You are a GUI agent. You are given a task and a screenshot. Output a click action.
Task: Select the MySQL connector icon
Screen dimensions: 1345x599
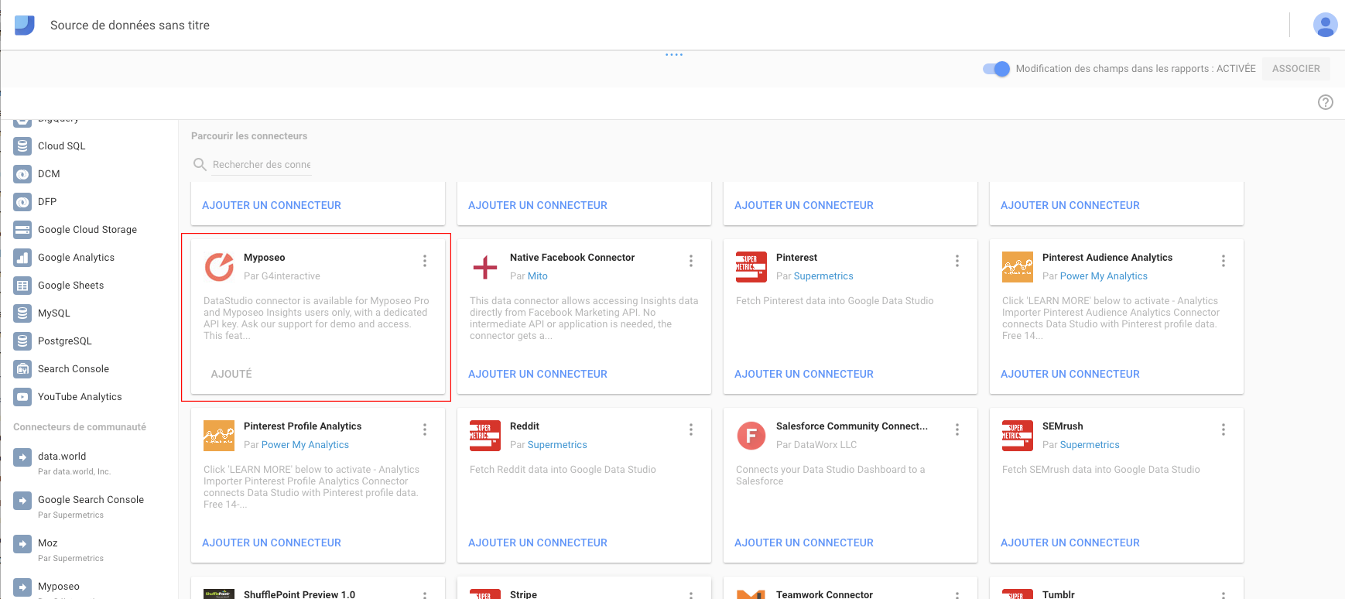(x=22, y=313)
